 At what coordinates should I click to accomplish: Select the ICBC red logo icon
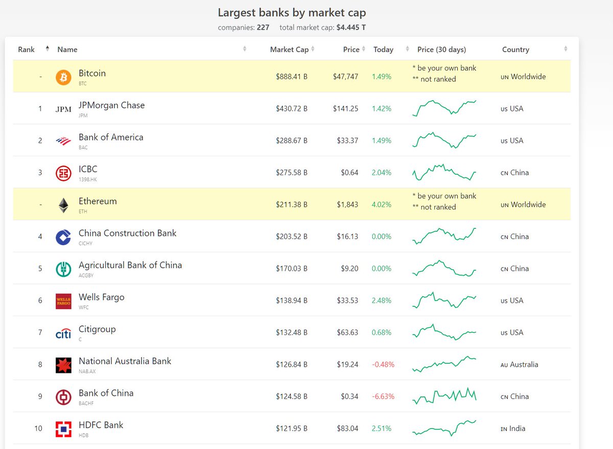(63, 172)
